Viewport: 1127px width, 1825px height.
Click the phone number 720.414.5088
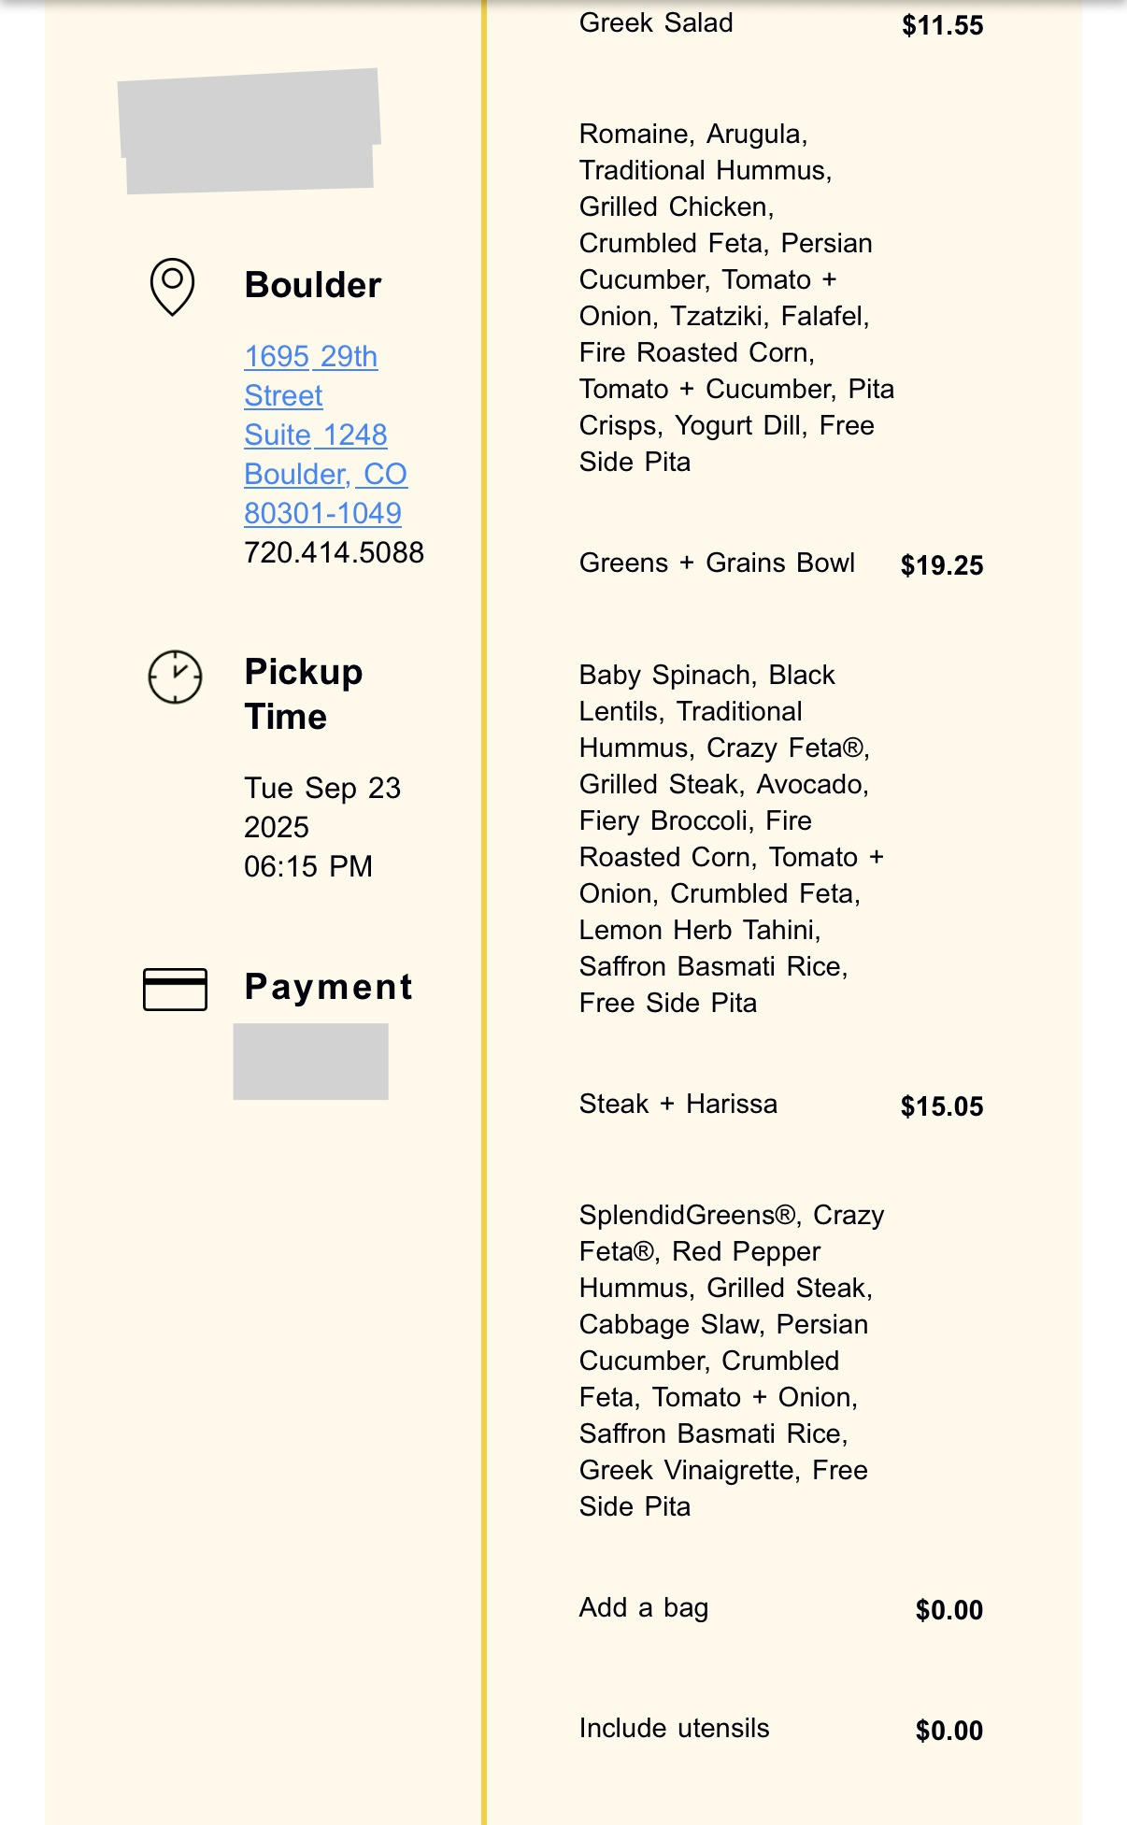coord(334,552)
